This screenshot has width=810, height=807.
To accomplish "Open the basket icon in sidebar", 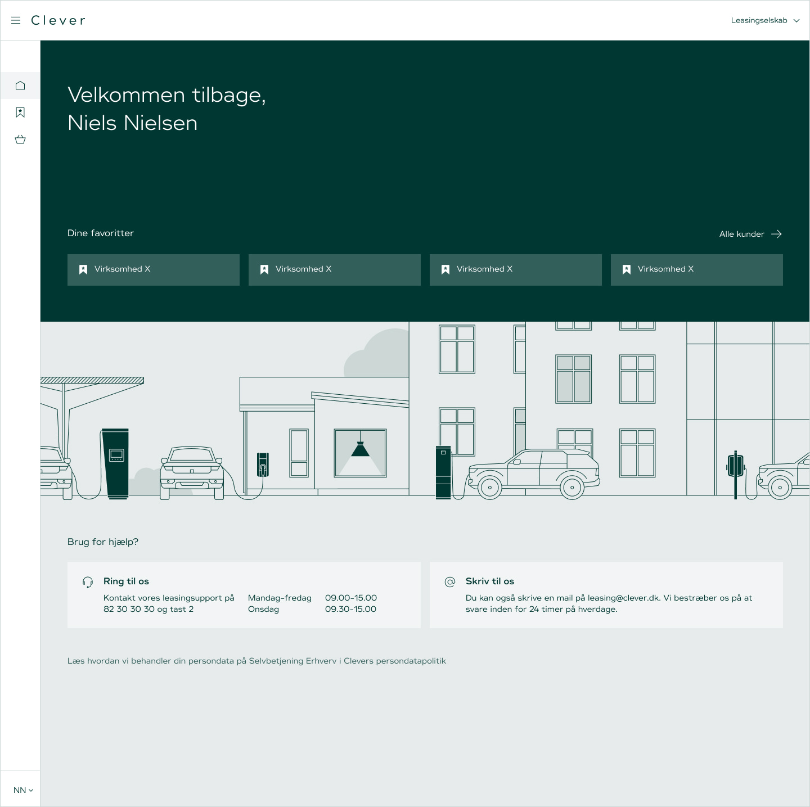I will pos(20,139).
